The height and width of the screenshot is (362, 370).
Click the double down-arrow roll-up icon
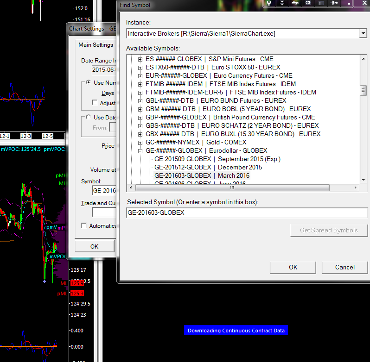282,3
